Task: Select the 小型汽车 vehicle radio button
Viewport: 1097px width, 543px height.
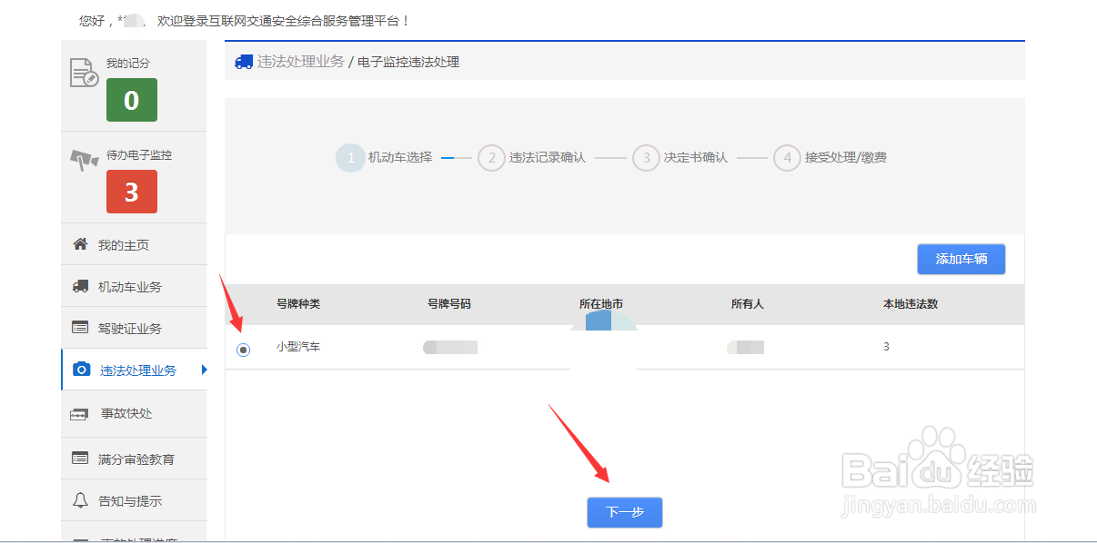Action: pos(242,348)
